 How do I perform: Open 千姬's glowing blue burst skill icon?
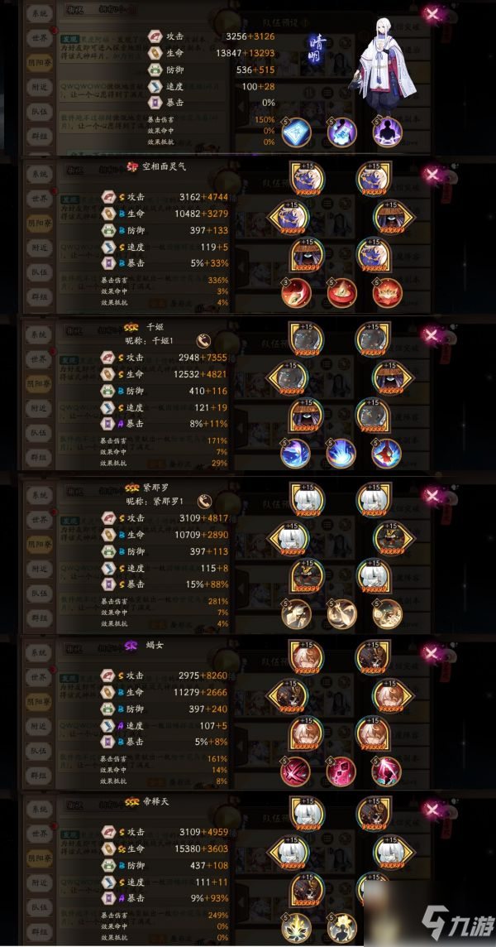(341, 453)
